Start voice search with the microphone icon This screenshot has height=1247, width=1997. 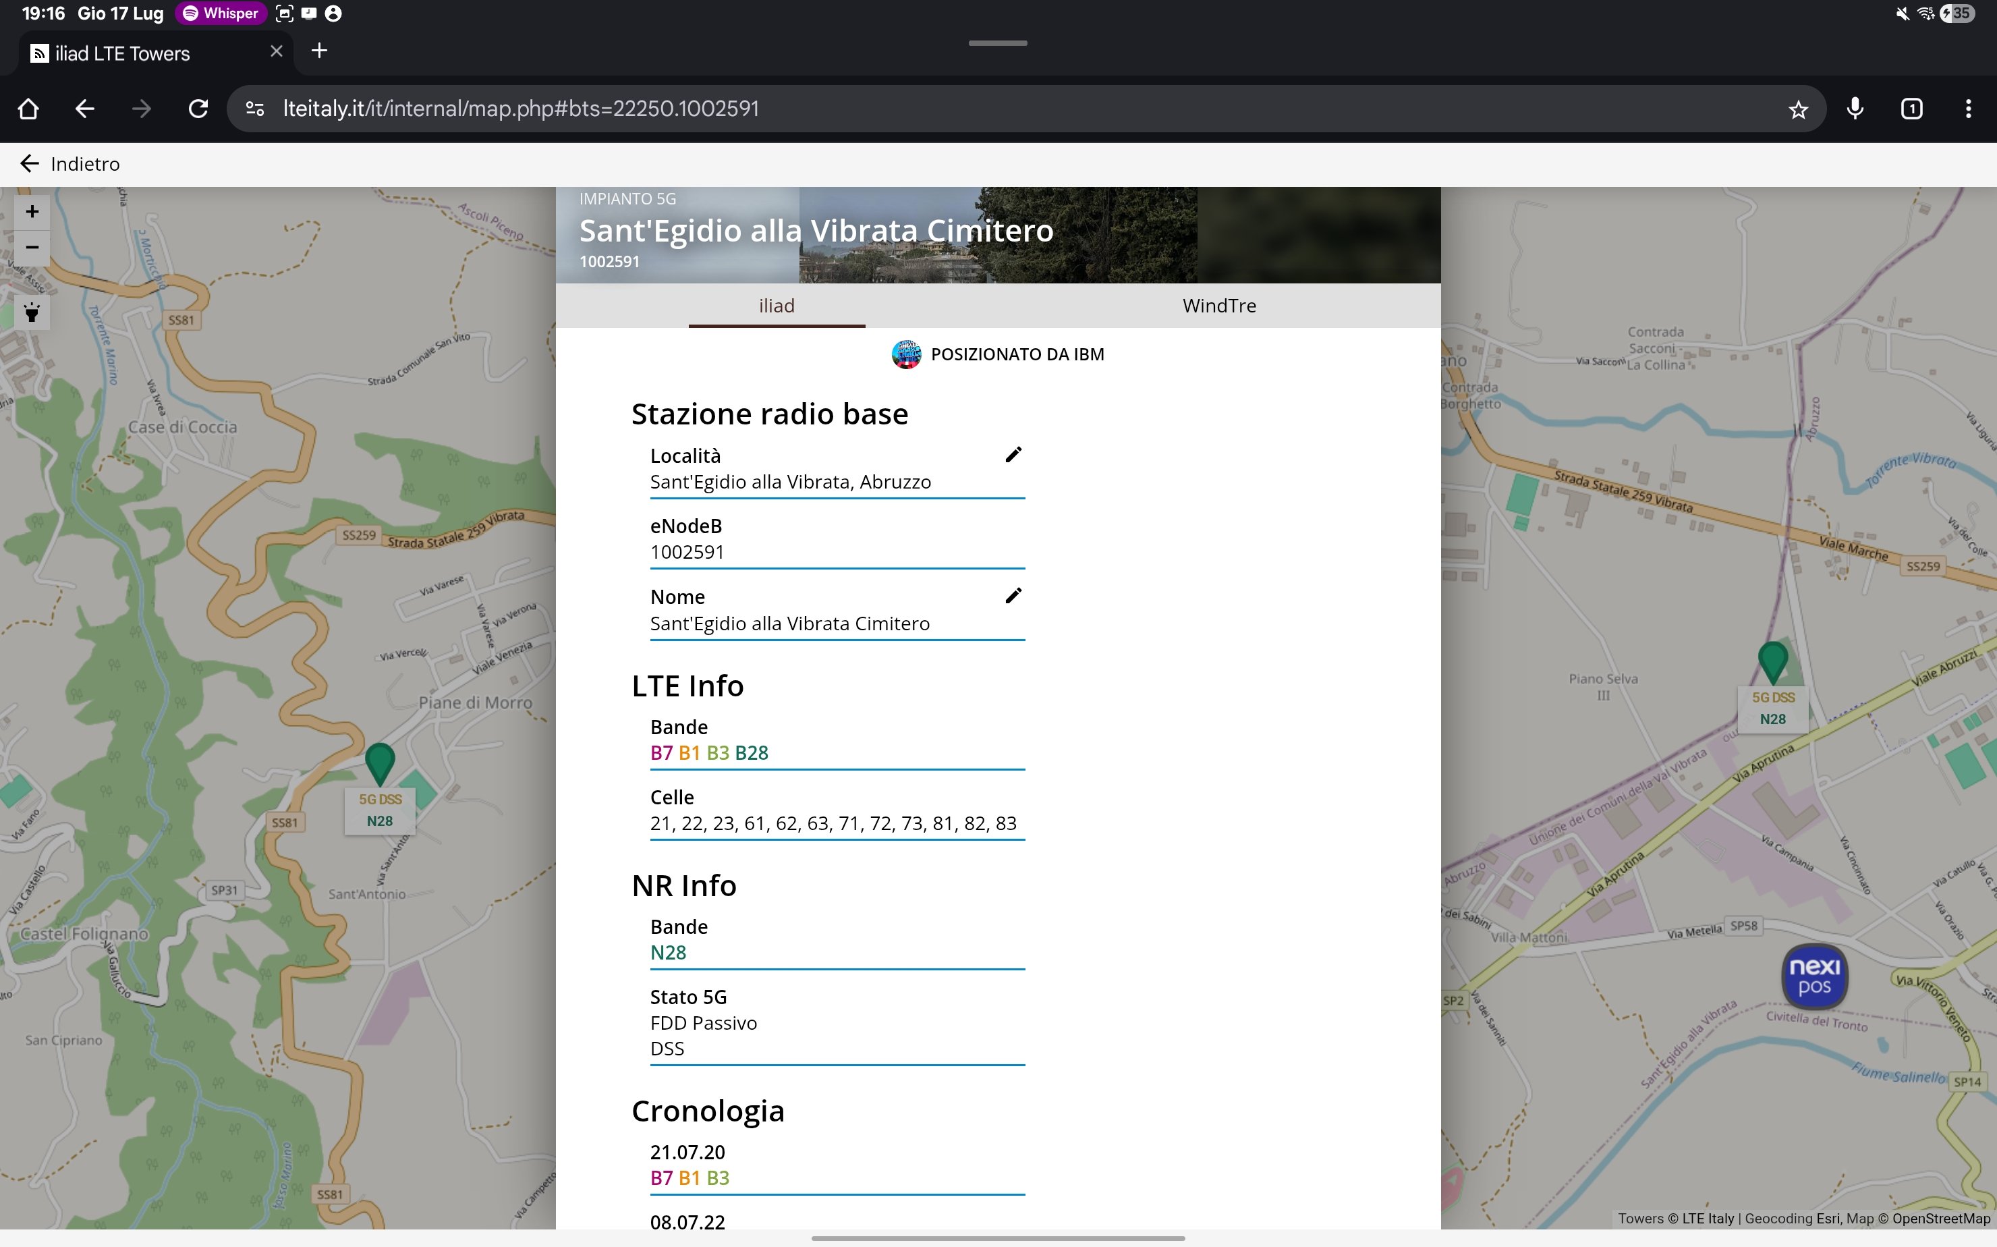(1855, 109)
